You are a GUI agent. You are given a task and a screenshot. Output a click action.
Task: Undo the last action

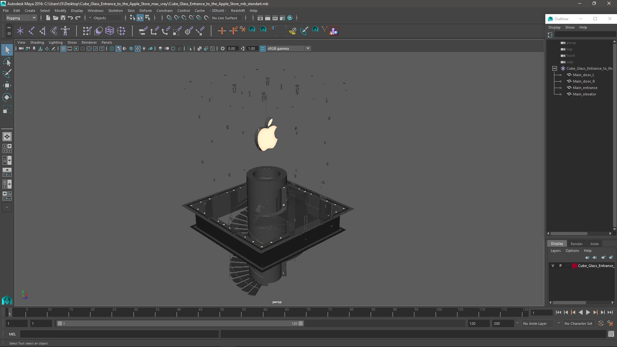pyautogui.click(x=70, y=18)
